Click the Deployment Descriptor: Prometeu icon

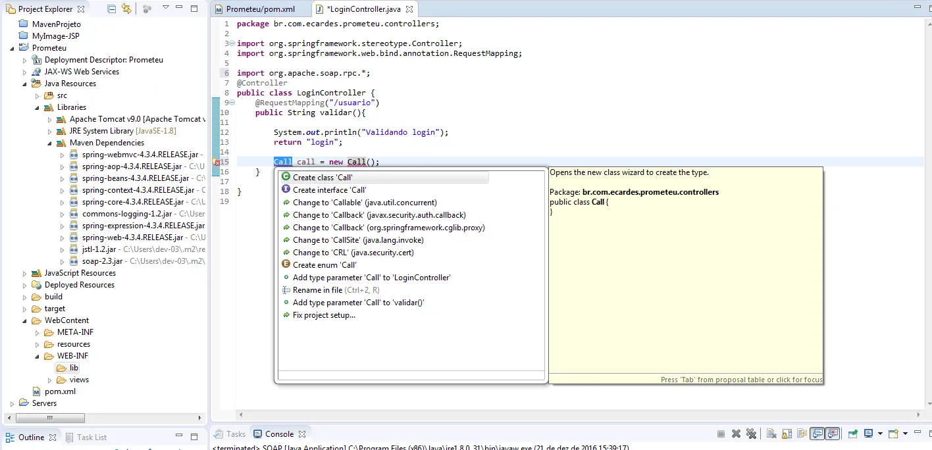click(37, 60)
